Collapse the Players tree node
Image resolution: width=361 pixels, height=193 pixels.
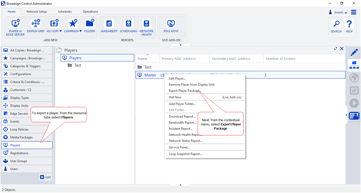(58, 58)
